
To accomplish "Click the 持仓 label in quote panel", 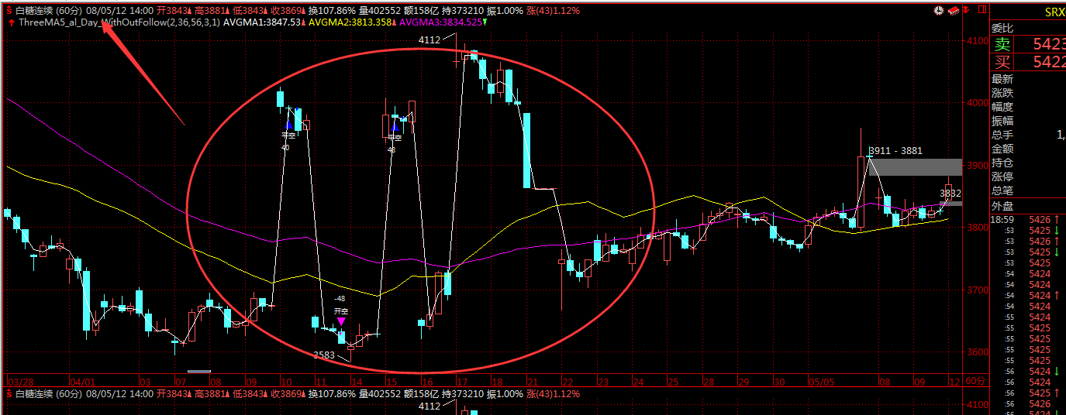I will [x=1002, y=163].
